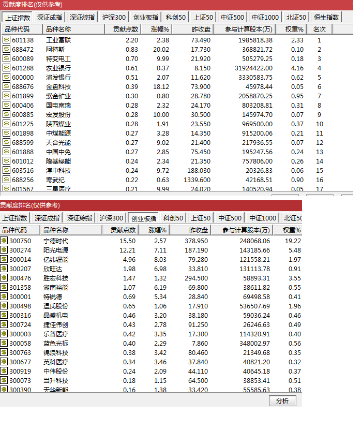
Task: Click the stock icon beside 603516 淳中科技
Action: click(6, 170)
